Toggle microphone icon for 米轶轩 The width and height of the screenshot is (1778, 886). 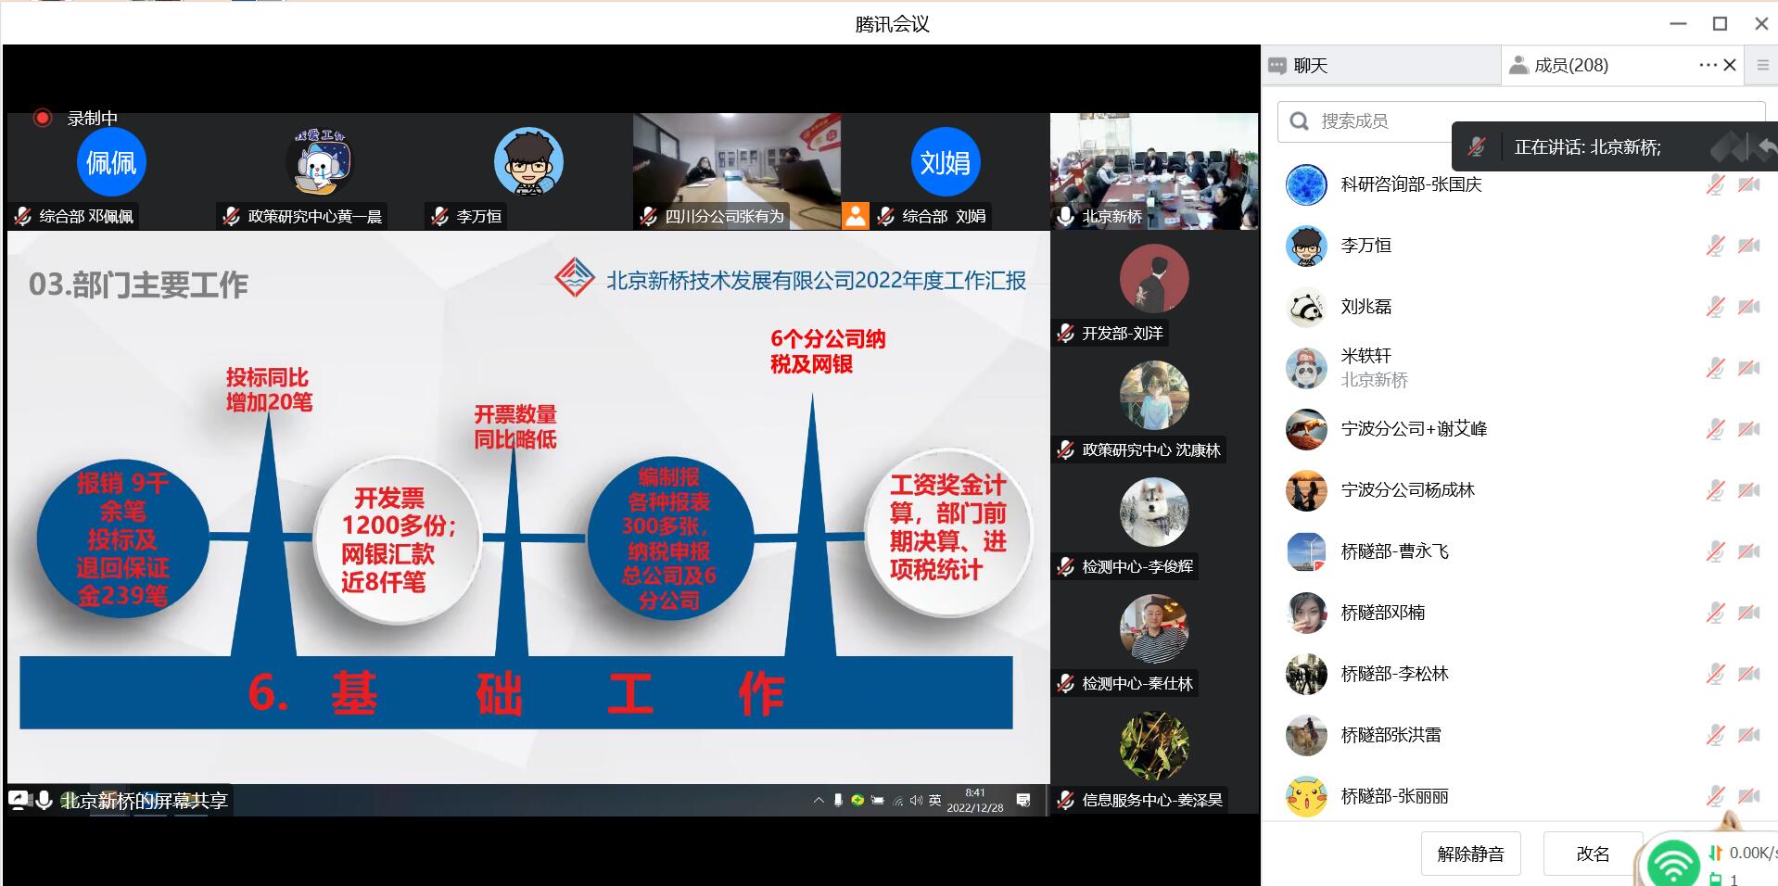click(1715, 368)
